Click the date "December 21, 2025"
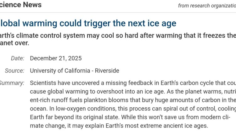The width and height of the screenshot is (236, 135). [x=56, y=58]
